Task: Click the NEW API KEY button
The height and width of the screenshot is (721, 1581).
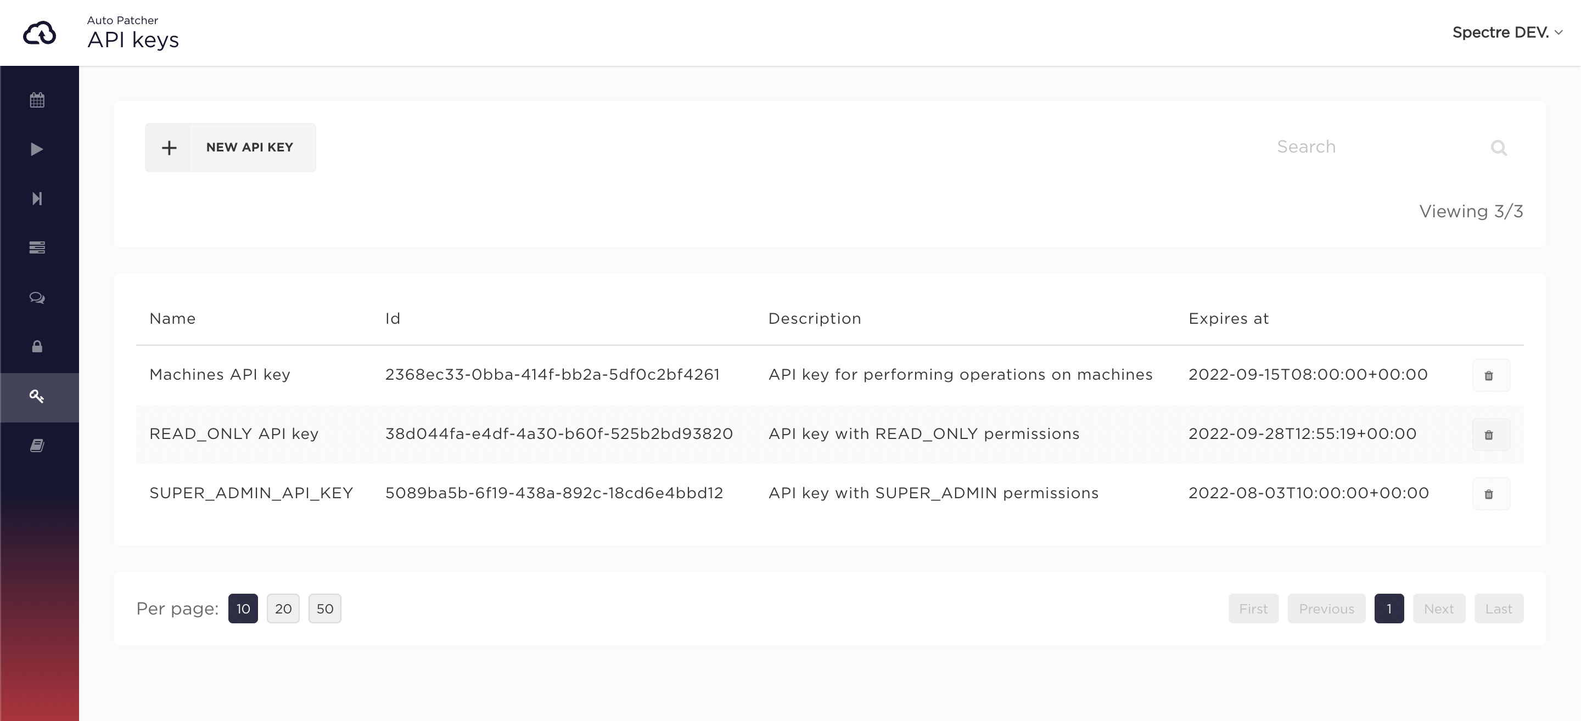Action: pyautogui.click(x=230, y=146)
